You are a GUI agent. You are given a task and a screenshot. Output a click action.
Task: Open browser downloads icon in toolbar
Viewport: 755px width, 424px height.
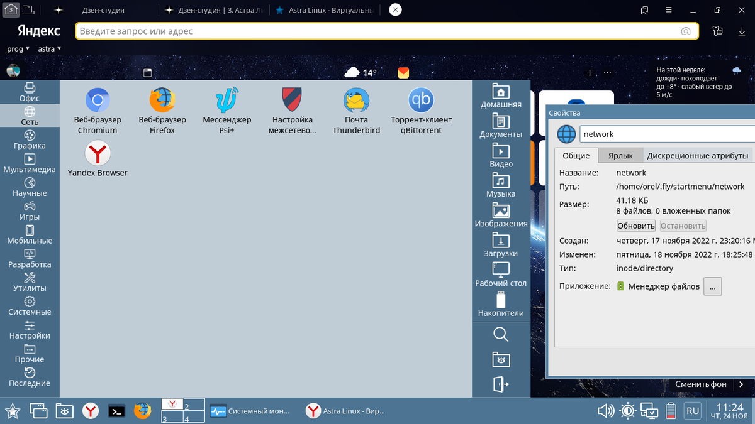click(741, 31)
